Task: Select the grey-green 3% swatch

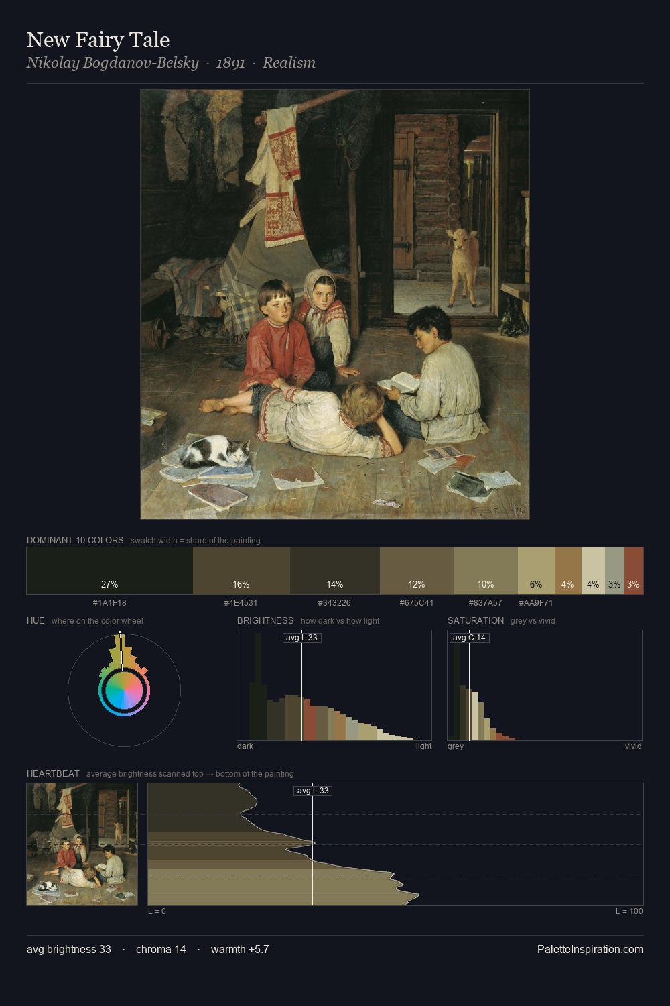Action: pos(614,571)
